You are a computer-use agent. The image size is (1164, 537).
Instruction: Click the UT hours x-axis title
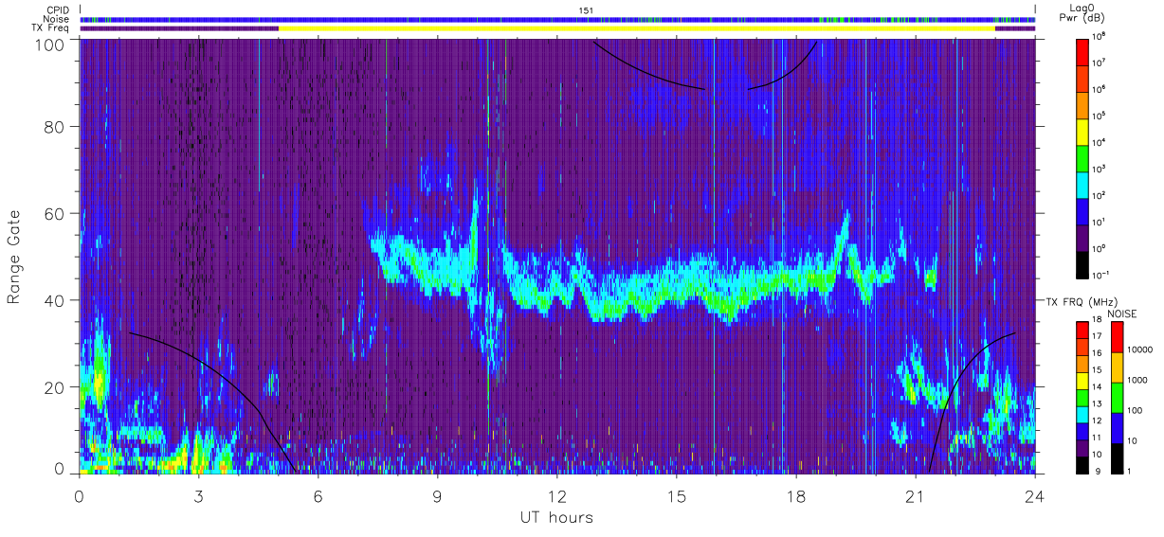point(556,517)
